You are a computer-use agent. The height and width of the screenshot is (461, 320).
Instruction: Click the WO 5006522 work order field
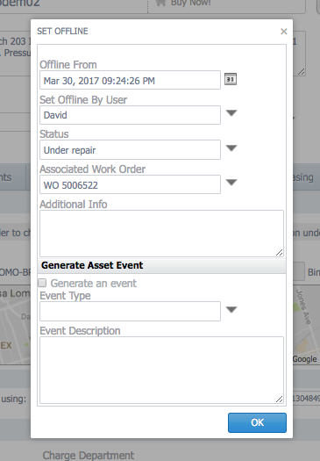point(130,184)
